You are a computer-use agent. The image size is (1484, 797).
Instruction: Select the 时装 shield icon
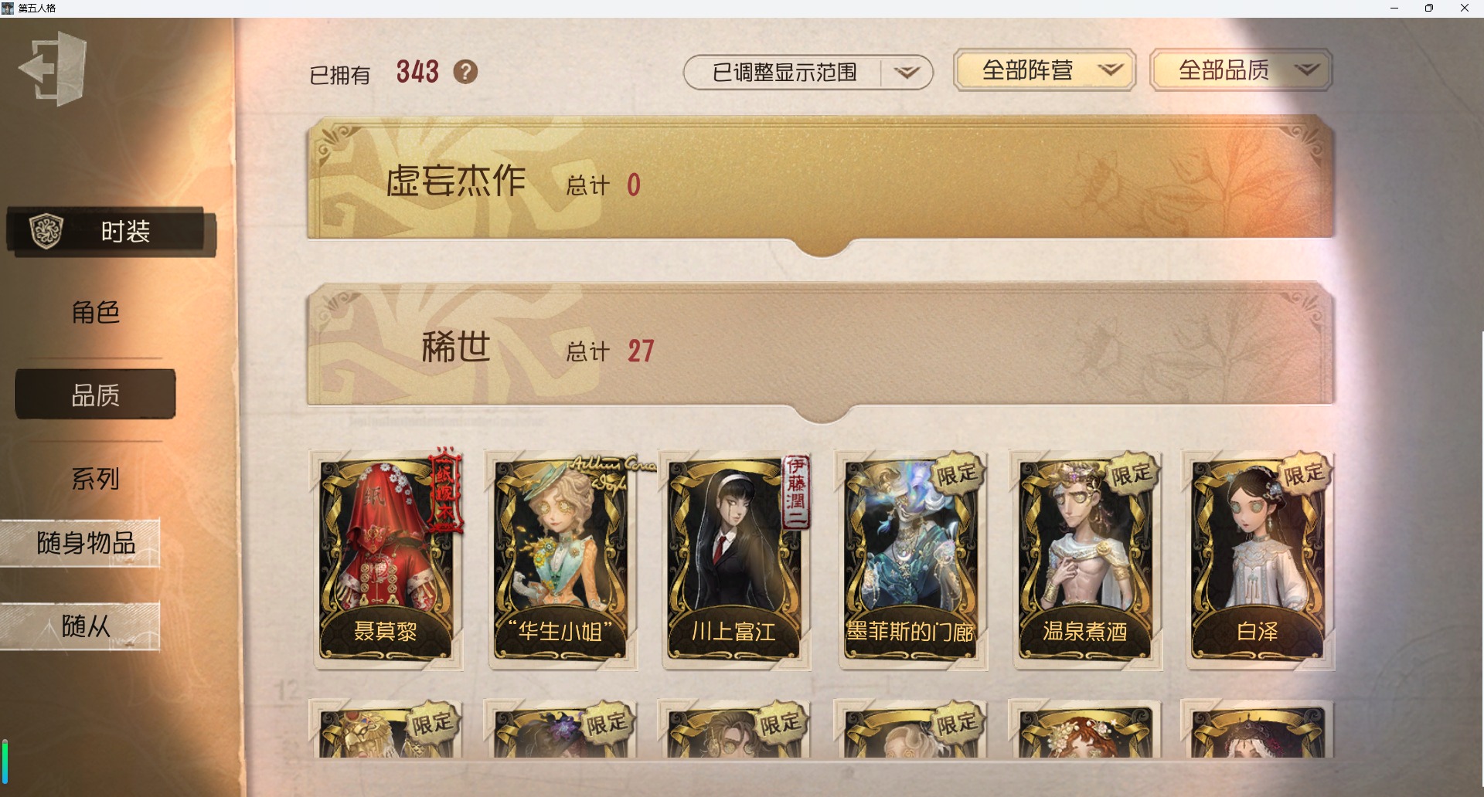[46, 231]
